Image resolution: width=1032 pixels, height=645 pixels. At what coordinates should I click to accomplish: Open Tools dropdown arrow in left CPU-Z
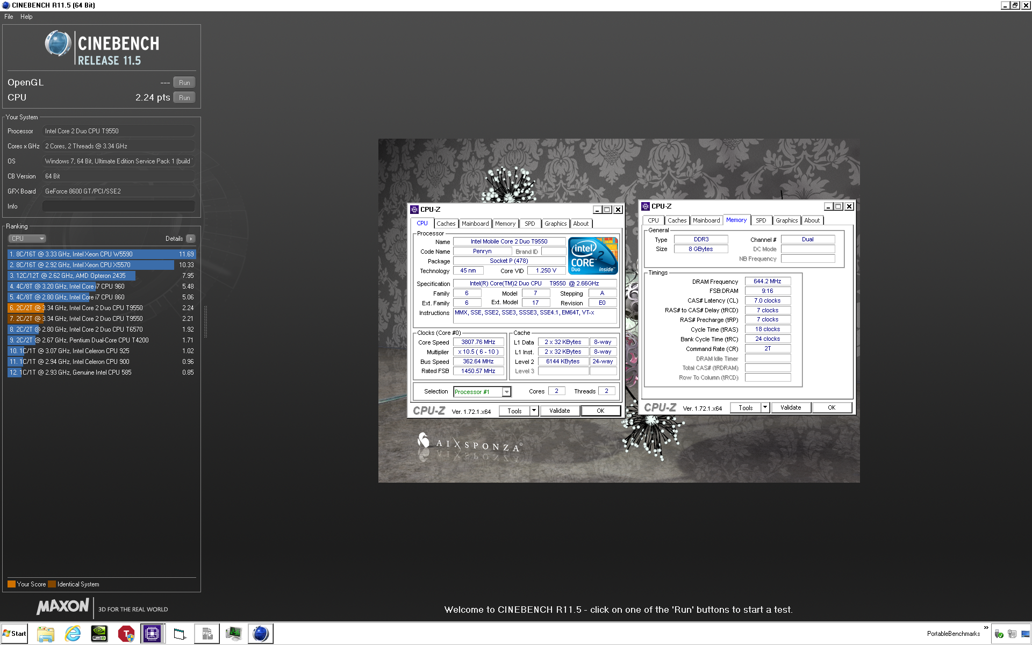[x=534, y=411]
